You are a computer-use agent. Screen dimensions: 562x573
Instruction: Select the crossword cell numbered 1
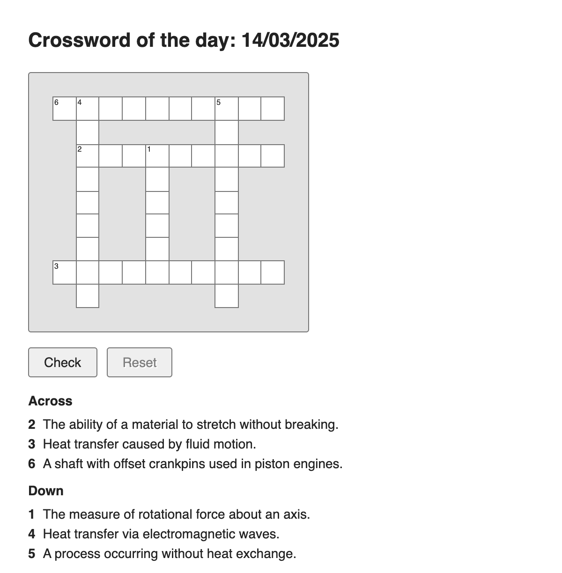pyautogui.click(x=157, y=156)
